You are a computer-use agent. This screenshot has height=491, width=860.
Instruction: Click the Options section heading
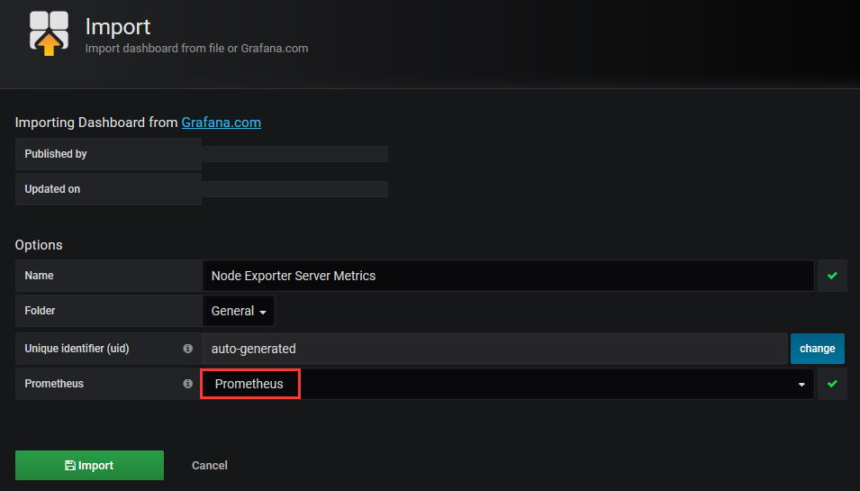click(x=39, y=245)
